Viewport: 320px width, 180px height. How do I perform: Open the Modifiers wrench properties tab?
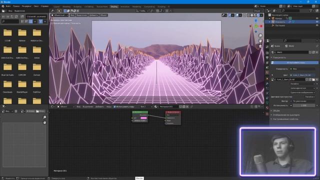tap(267, 83)
